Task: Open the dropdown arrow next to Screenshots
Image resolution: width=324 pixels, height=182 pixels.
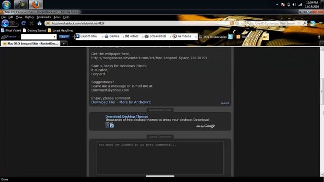Action: [x=171, y=37]
